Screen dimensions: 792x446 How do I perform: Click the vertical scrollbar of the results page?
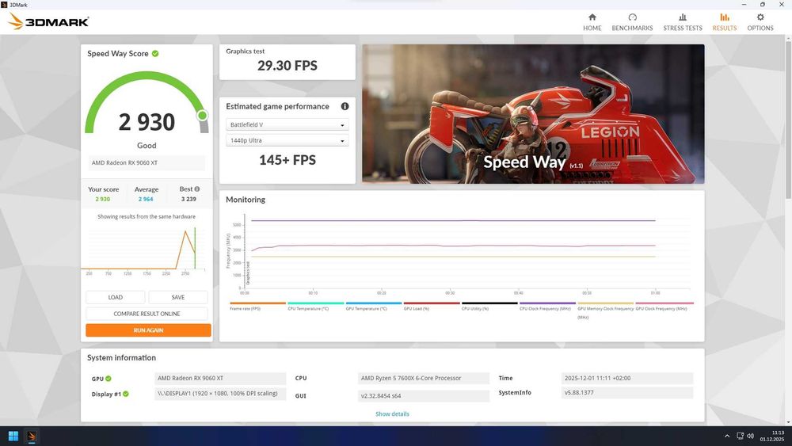click(788, 121)
